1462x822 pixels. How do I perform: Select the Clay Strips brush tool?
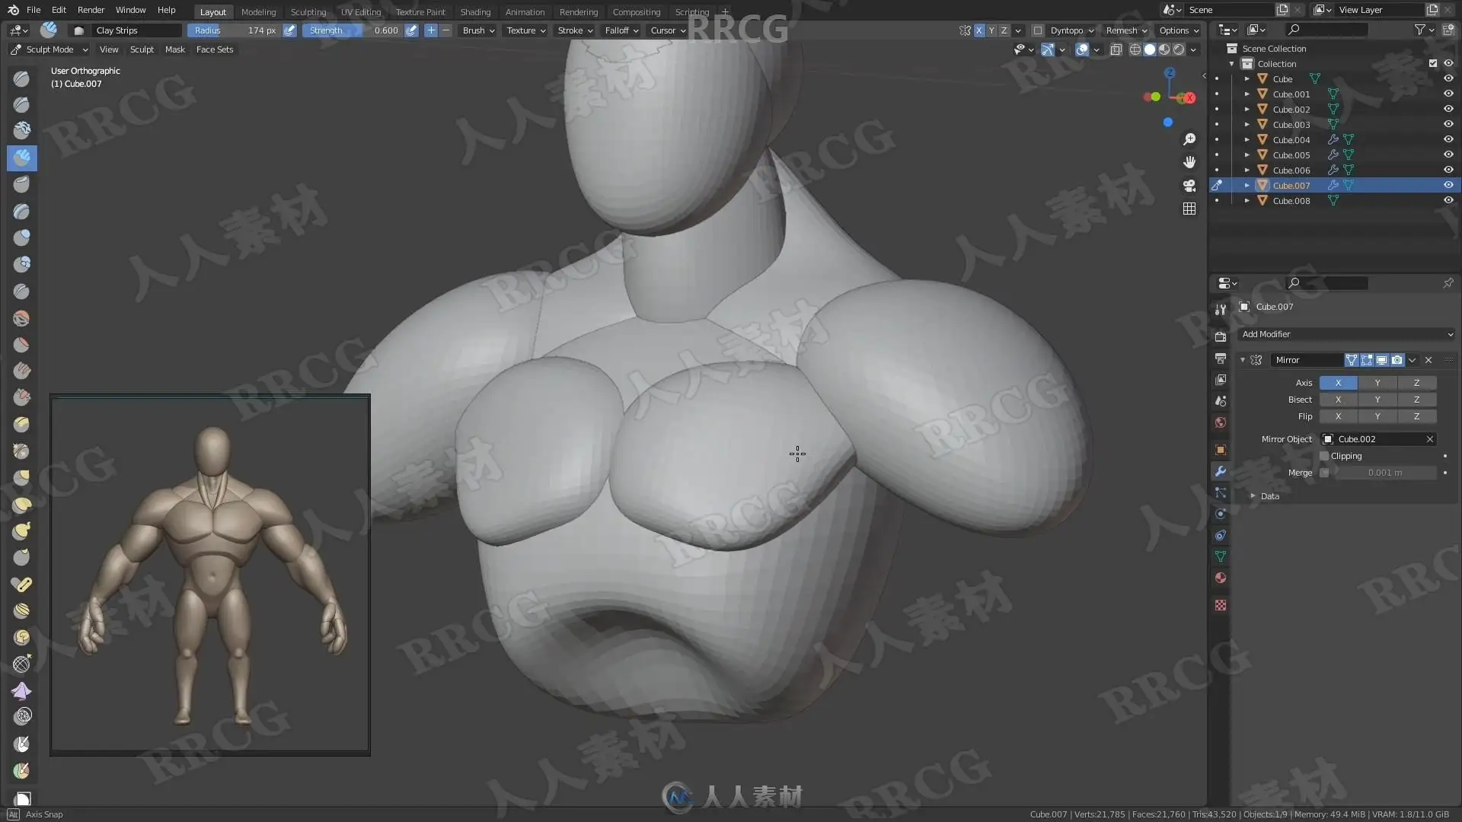pos(21,158)
